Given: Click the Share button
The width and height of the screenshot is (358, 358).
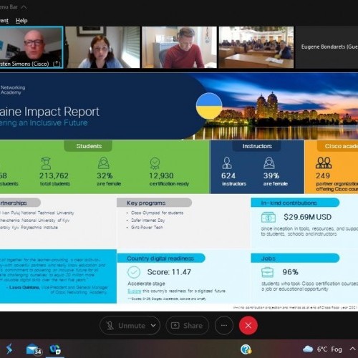Looking at the screenshot, I should 188,326.
